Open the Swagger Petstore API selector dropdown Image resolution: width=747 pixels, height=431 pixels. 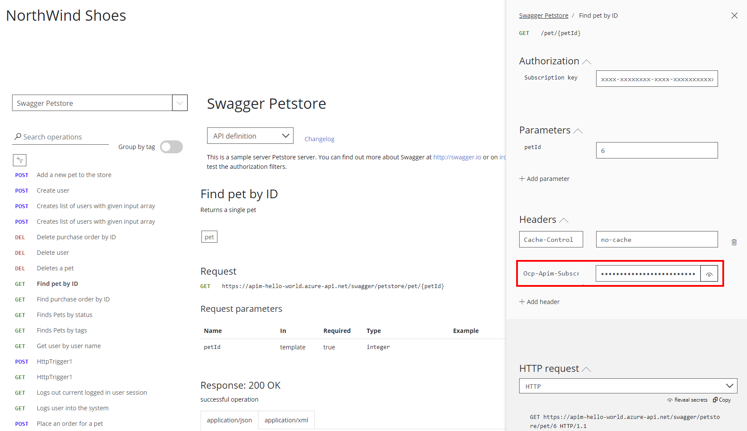coord(179,103)
